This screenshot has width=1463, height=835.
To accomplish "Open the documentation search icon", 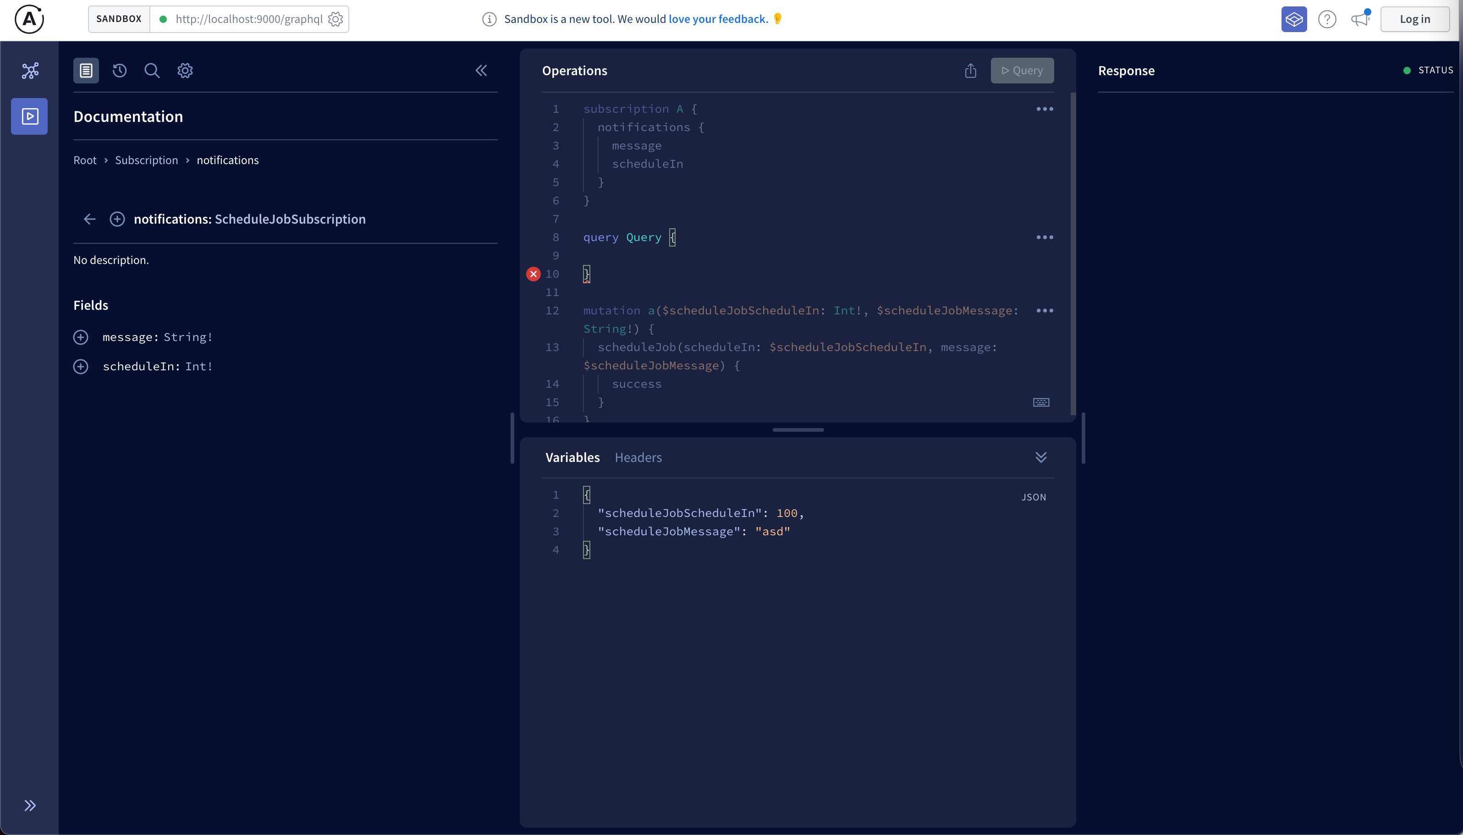I will 152,71.
